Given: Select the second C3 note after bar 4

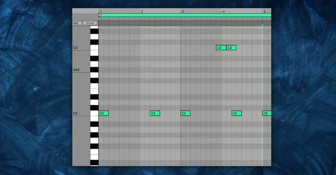Looking at the screenshot, I should click(x=231, y=48).
